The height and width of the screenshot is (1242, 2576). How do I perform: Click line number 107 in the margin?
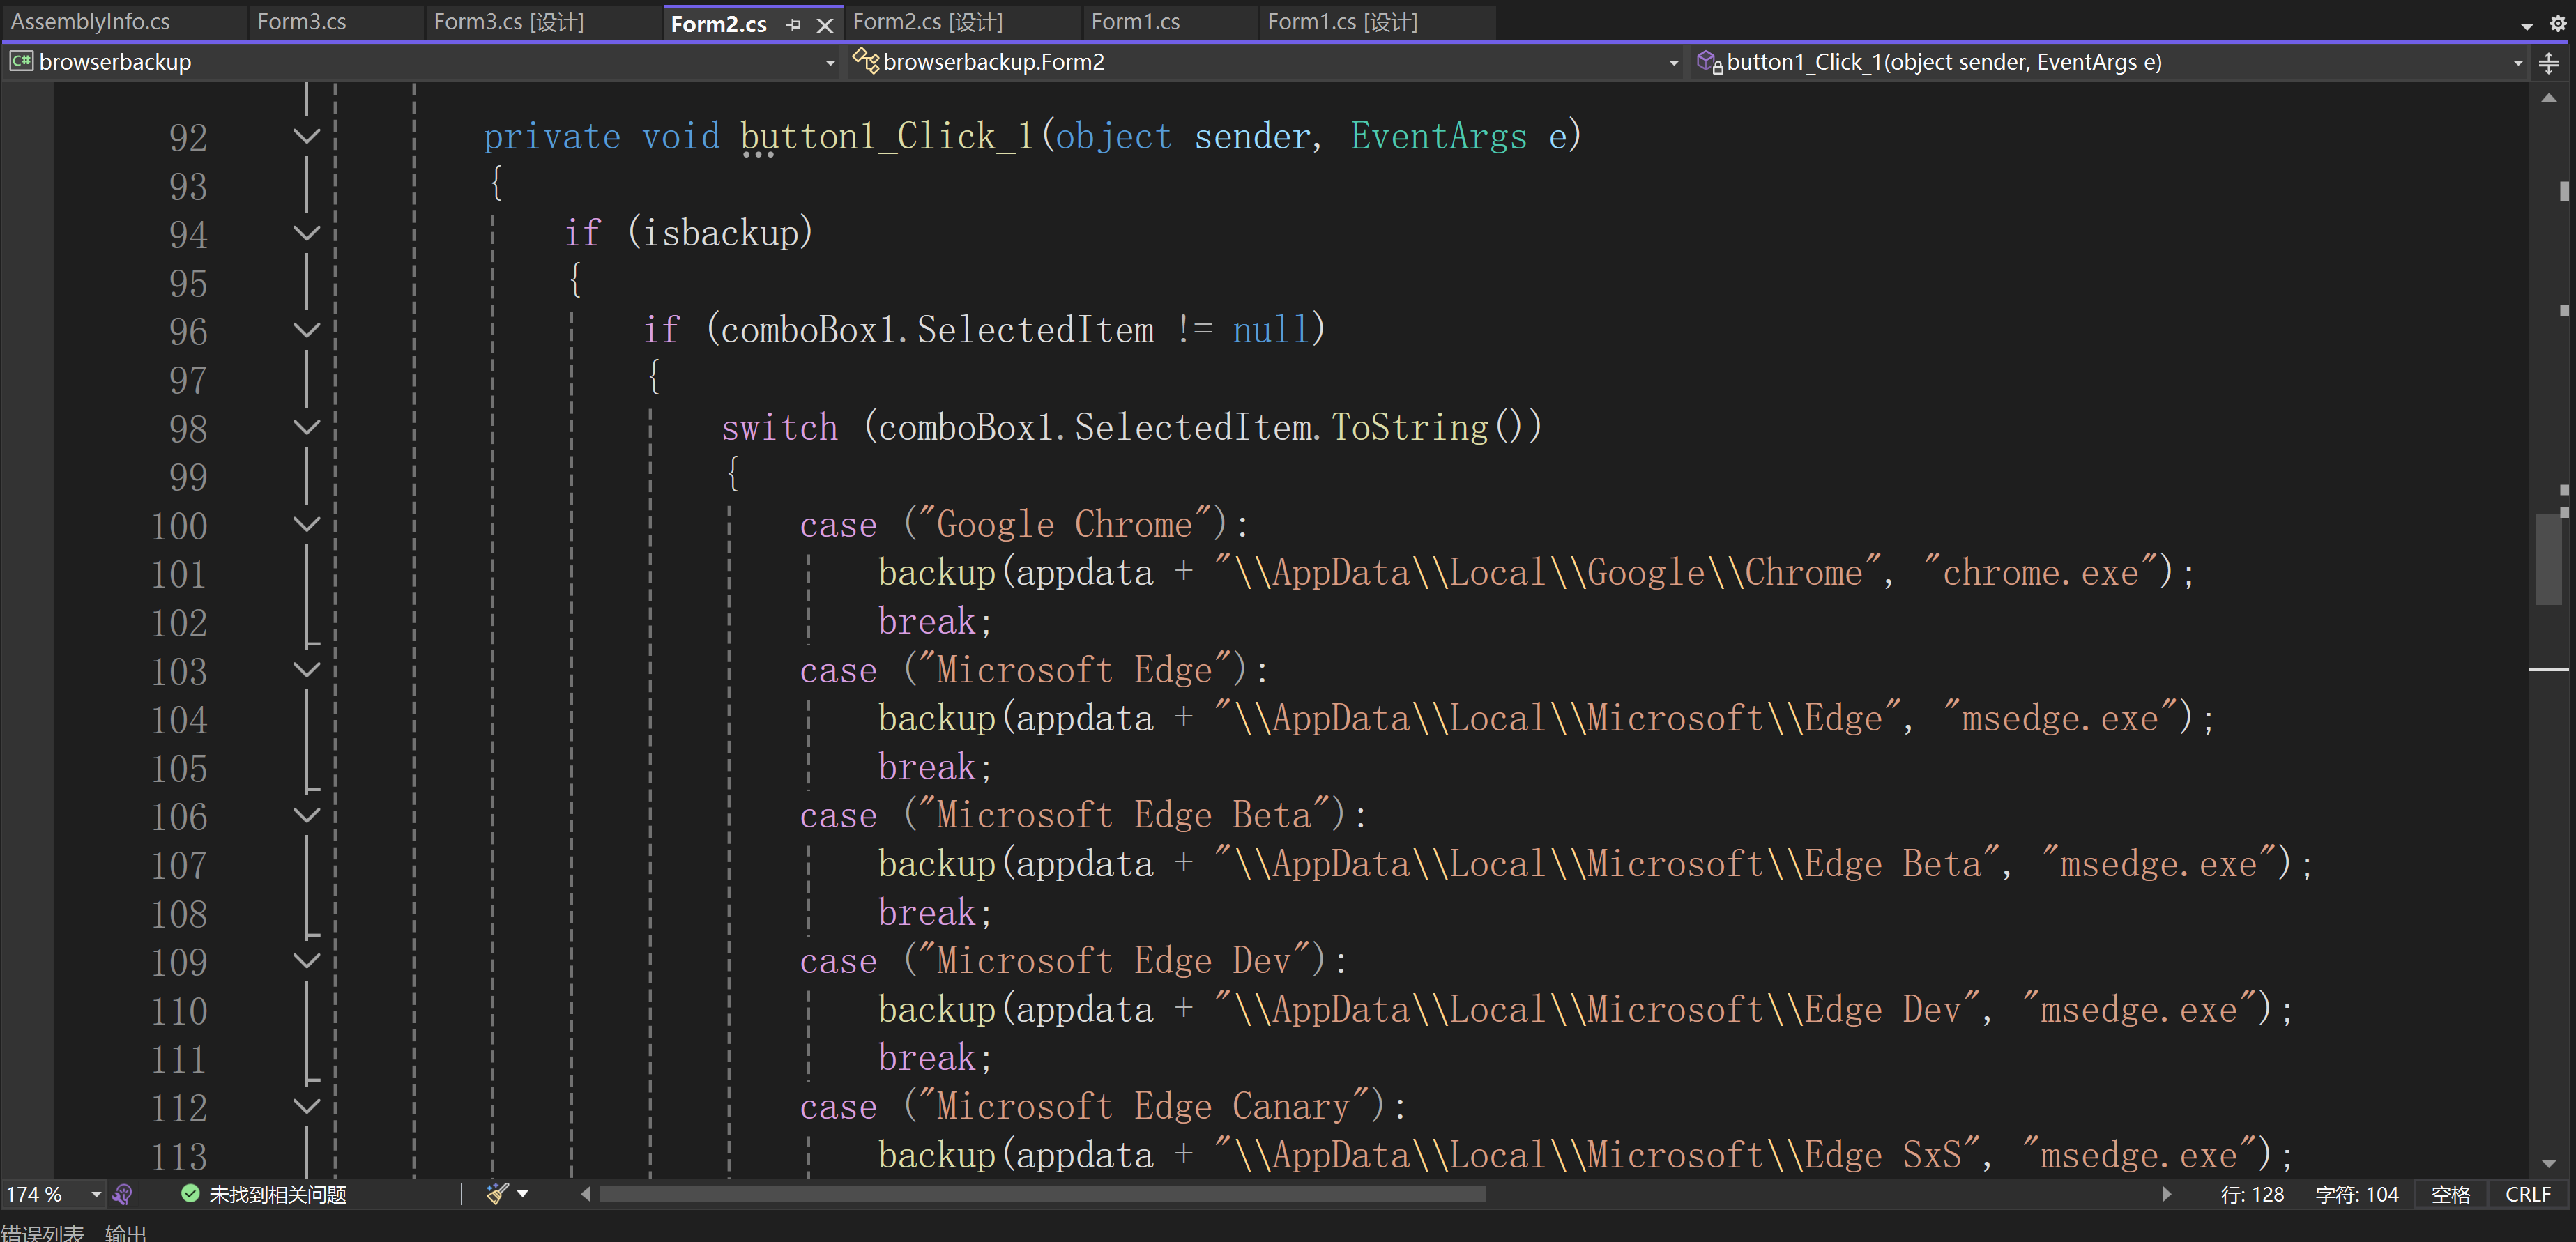(179, 865)
